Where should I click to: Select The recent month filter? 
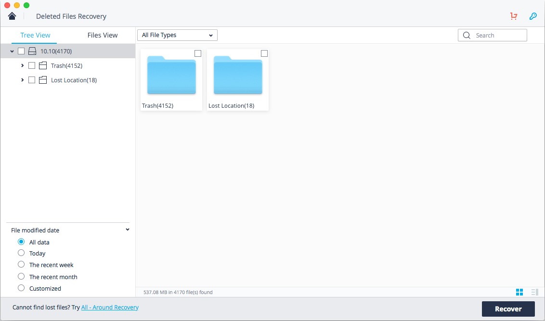pyautogui.click(x=21, y=277)
